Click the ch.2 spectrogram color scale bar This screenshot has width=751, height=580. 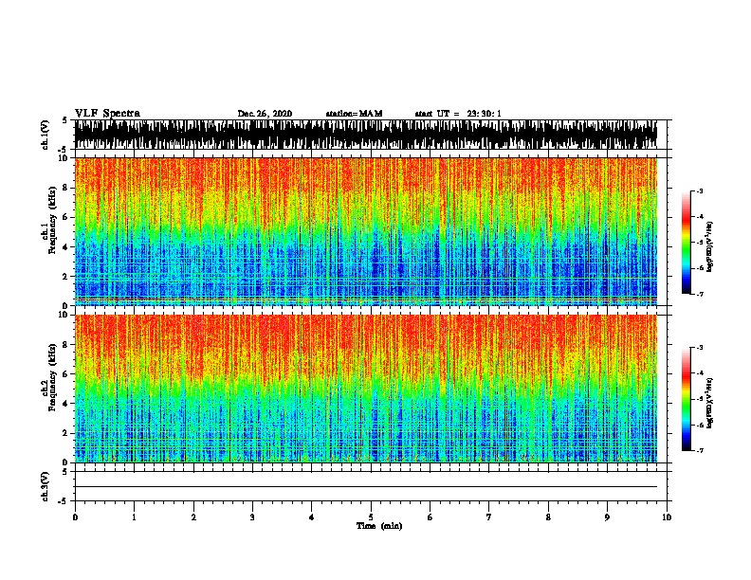point(687,399)
